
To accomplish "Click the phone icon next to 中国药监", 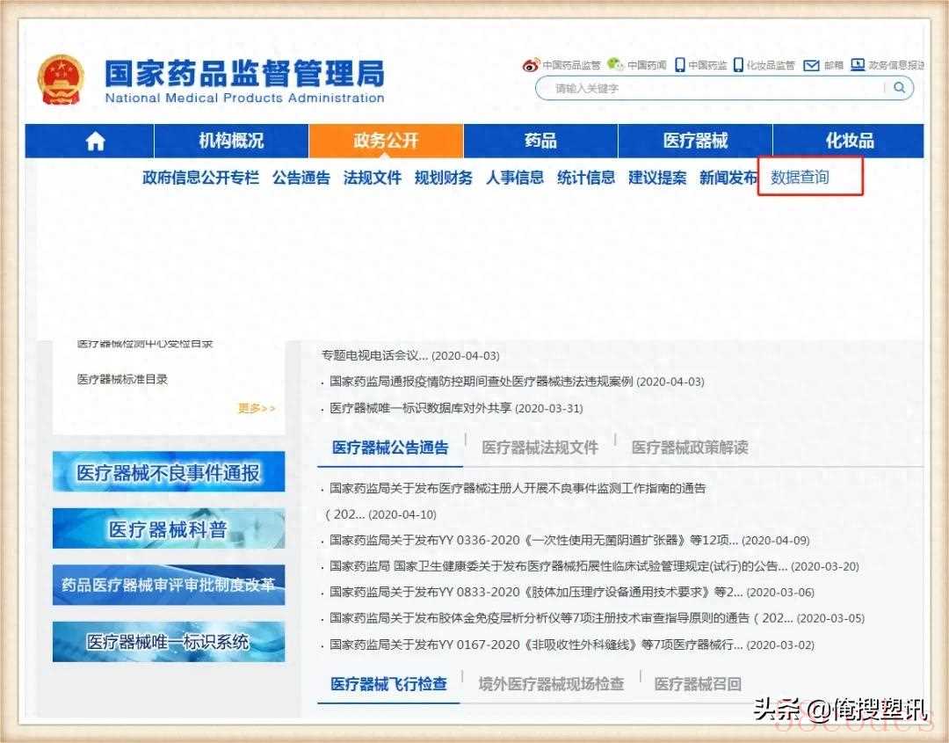I will click(x=680, y=65).
